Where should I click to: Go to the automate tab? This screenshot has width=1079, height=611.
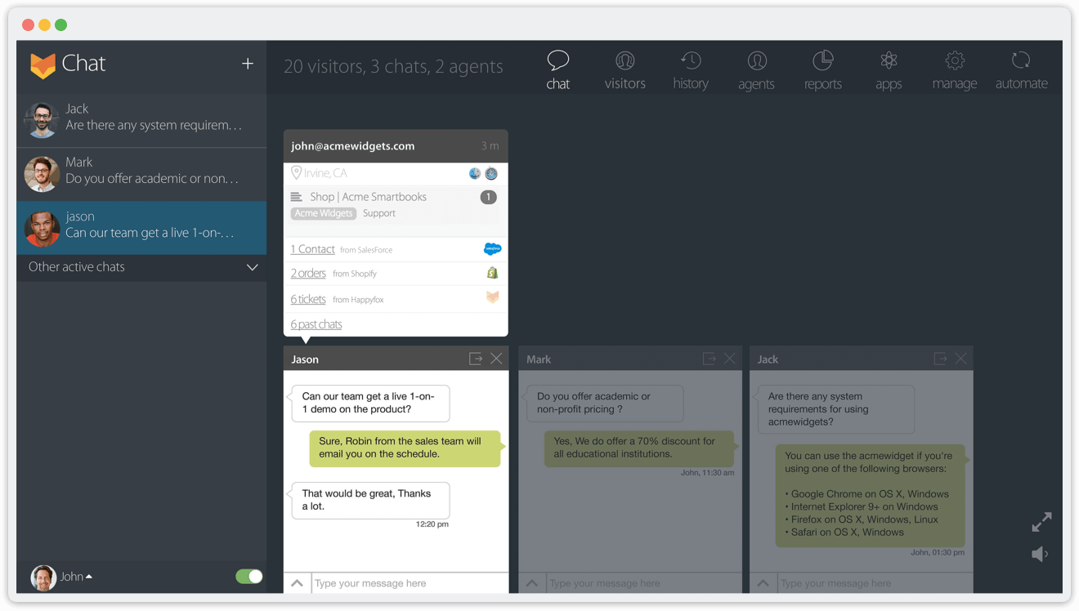1021,69
